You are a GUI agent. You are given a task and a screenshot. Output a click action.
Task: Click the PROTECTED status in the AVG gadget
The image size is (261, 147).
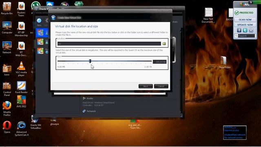[x=244, y=13]
